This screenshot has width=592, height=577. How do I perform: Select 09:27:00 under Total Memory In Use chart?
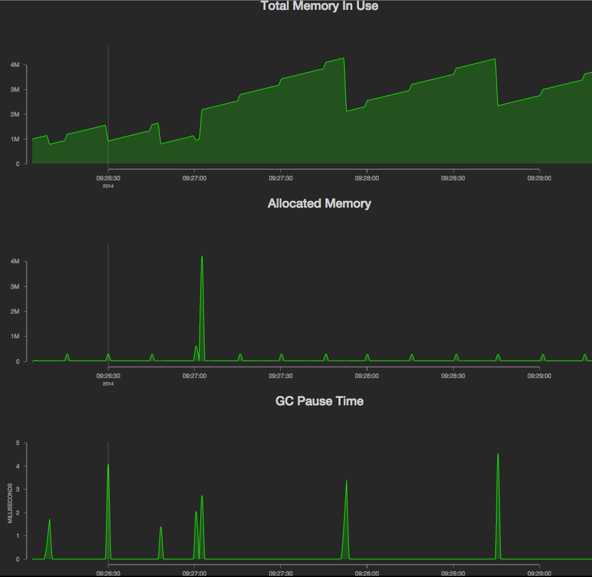(195, 178)
